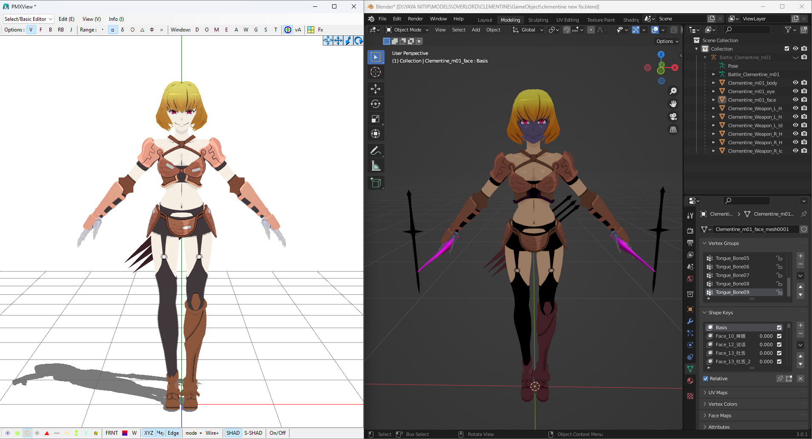Toggle the Collection exclude checkbox

[x=787, y=48]
